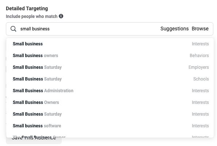Click the Employers category label

(x=199, y=67)
